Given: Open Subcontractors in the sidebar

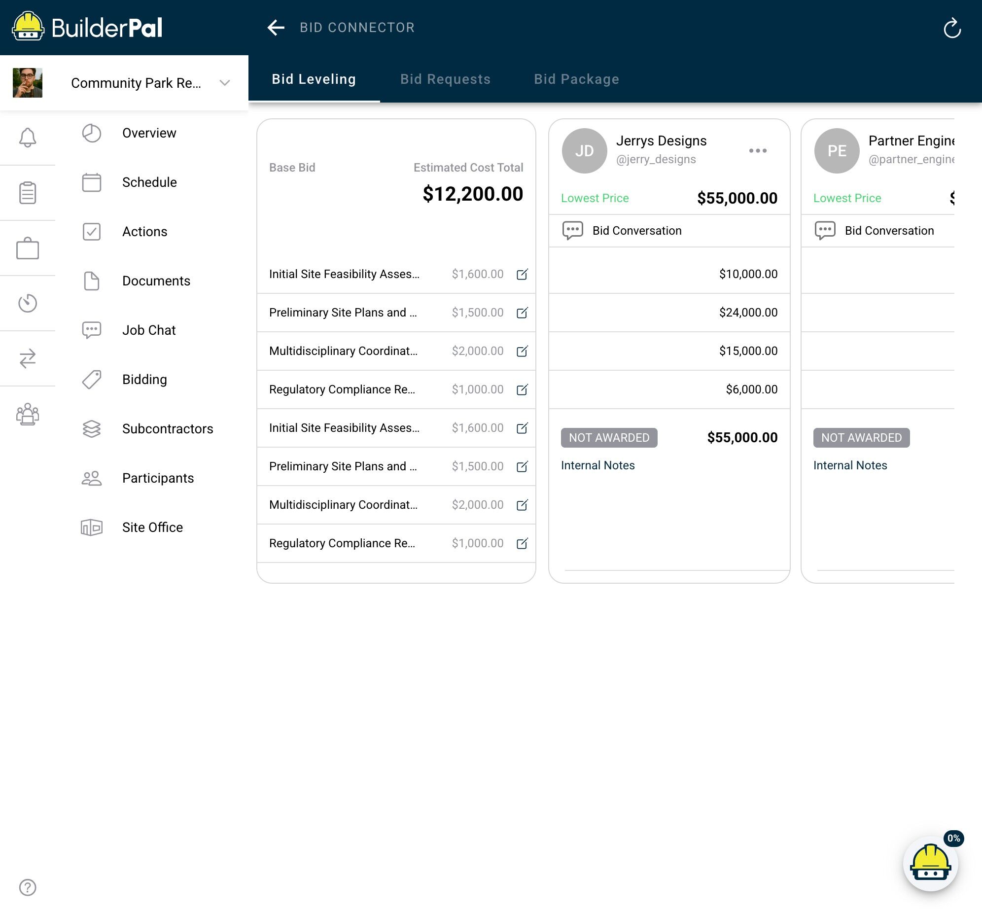Looking at the screenshot, I should [x=168, y=429].
